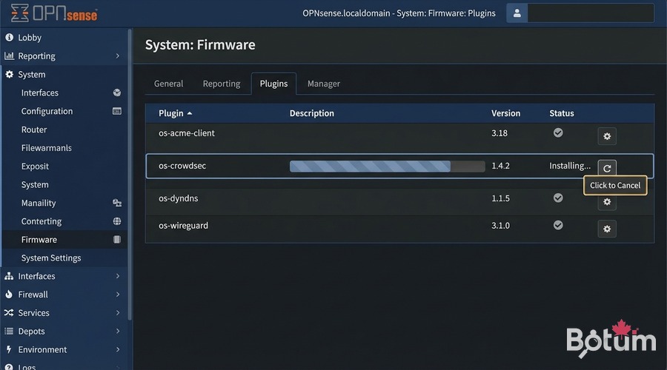Open Interfaces under System menu
This screenshot has height=370, width=667.
(39, 92)
